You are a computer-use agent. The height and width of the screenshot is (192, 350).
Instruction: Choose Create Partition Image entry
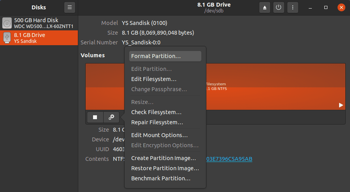pos(165,158)
